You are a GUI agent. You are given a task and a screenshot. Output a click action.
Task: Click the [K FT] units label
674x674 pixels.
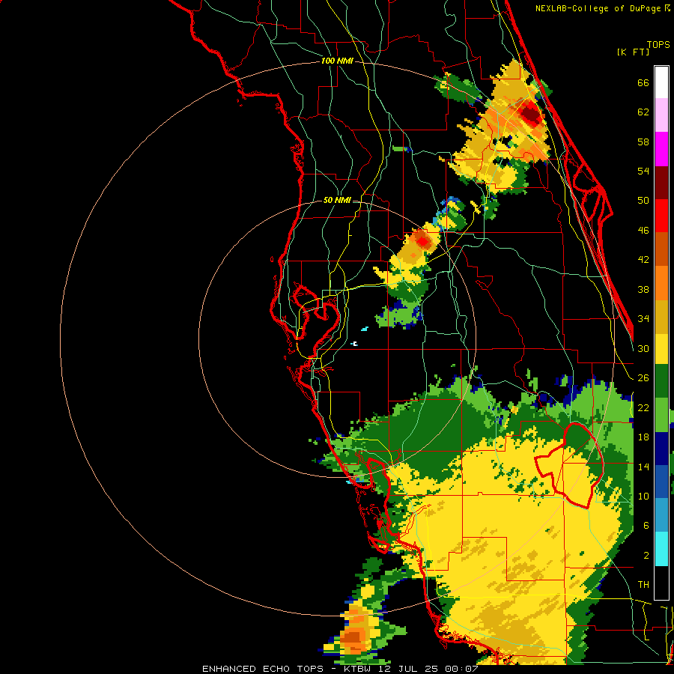point(633,52)
